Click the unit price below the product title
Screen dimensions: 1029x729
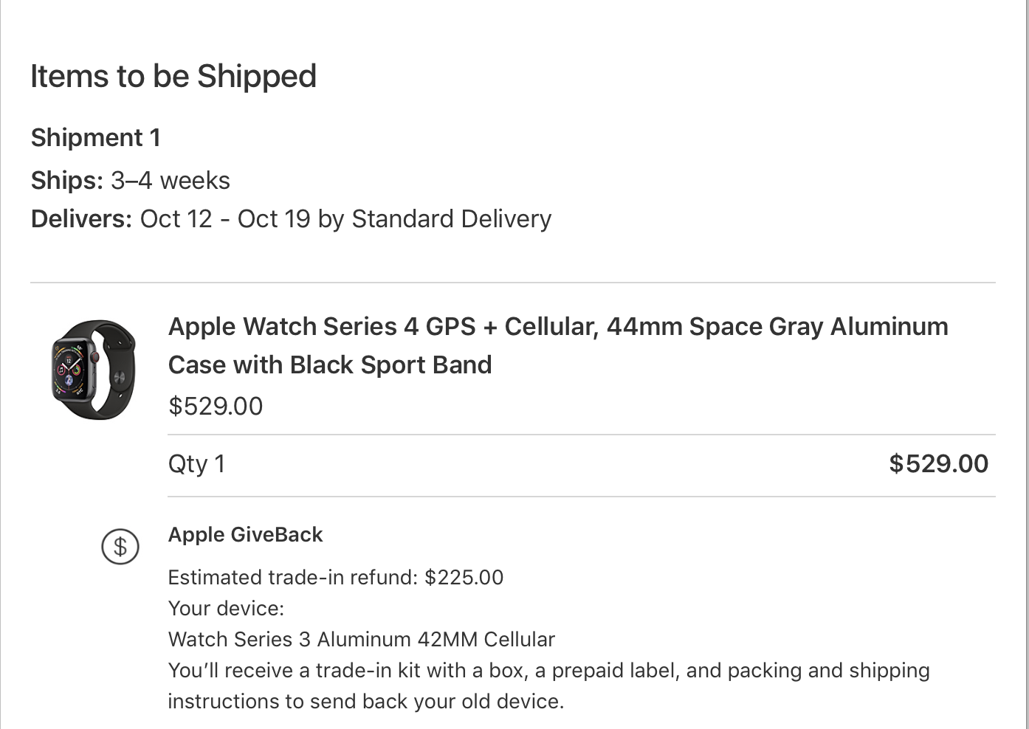(x=216, y=407)
